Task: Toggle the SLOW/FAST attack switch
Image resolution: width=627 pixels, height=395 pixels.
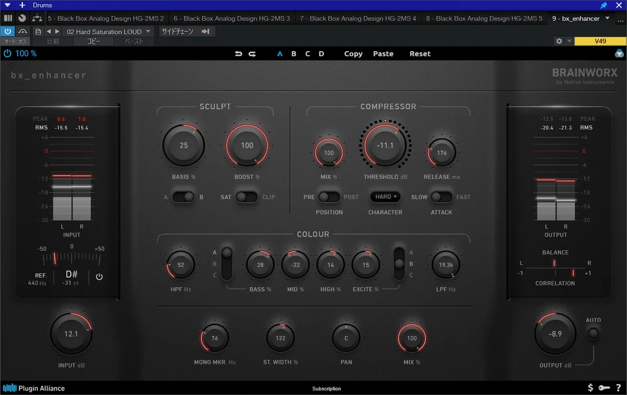Action: coord(442,197)
